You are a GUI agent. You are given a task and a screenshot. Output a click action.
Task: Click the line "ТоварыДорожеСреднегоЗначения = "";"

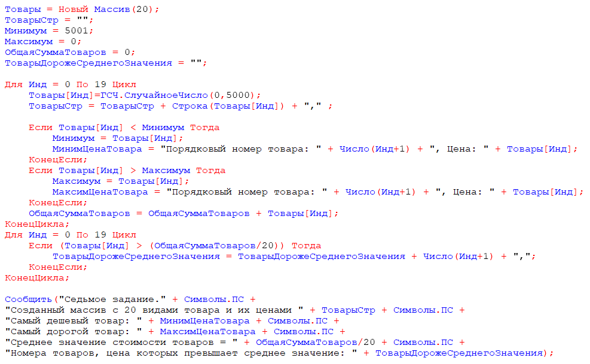point(105,63)
